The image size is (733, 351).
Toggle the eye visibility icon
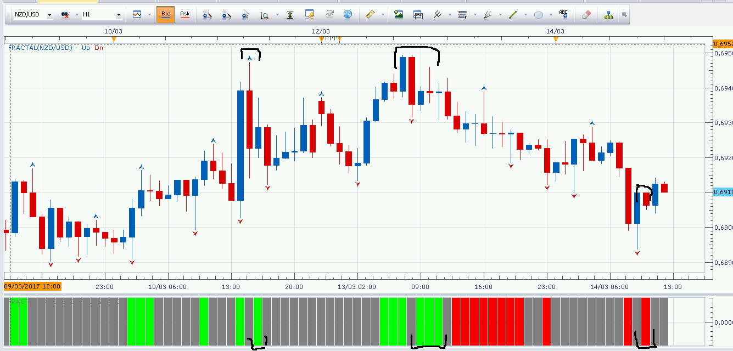[x=329, y=15]
